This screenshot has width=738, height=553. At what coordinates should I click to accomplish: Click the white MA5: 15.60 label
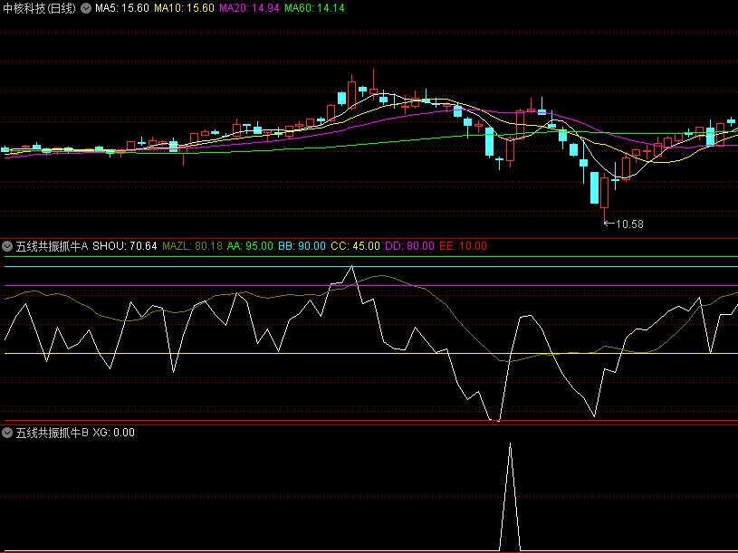click(122, 8)
